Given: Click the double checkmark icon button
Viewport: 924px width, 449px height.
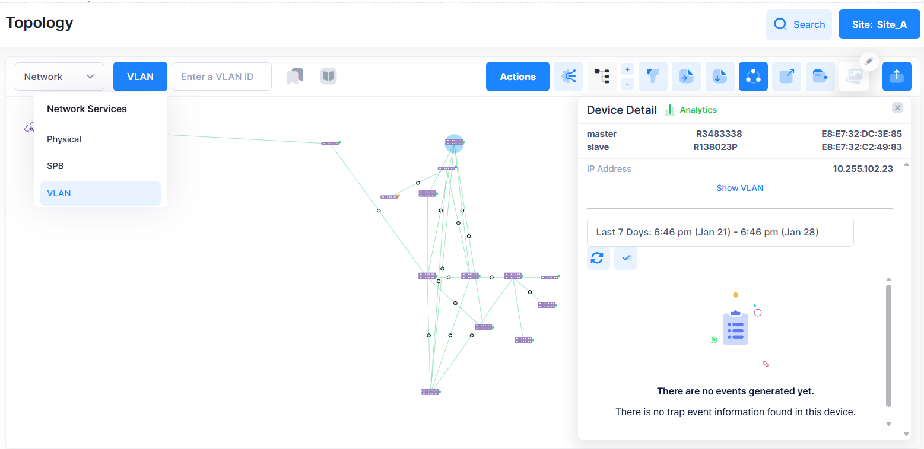Looking at the screenshot, I should (x=625, y=258).
